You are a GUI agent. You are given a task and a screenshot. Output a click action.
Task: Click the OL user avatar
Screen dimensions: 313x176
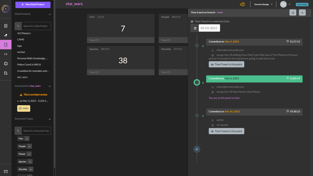(283, 4)
